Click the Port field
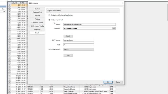 (79, 45)
